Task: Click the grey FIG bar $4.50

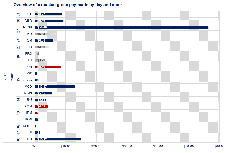Action: coord(42,47)
